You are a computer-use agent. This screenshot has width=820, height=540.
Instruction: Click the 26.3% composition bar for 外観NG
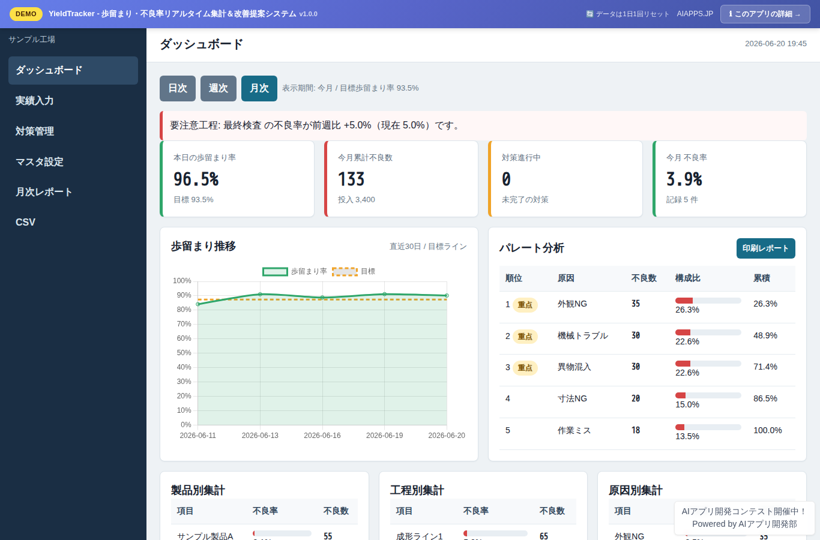pyautogui.click(x=708, y=301)
